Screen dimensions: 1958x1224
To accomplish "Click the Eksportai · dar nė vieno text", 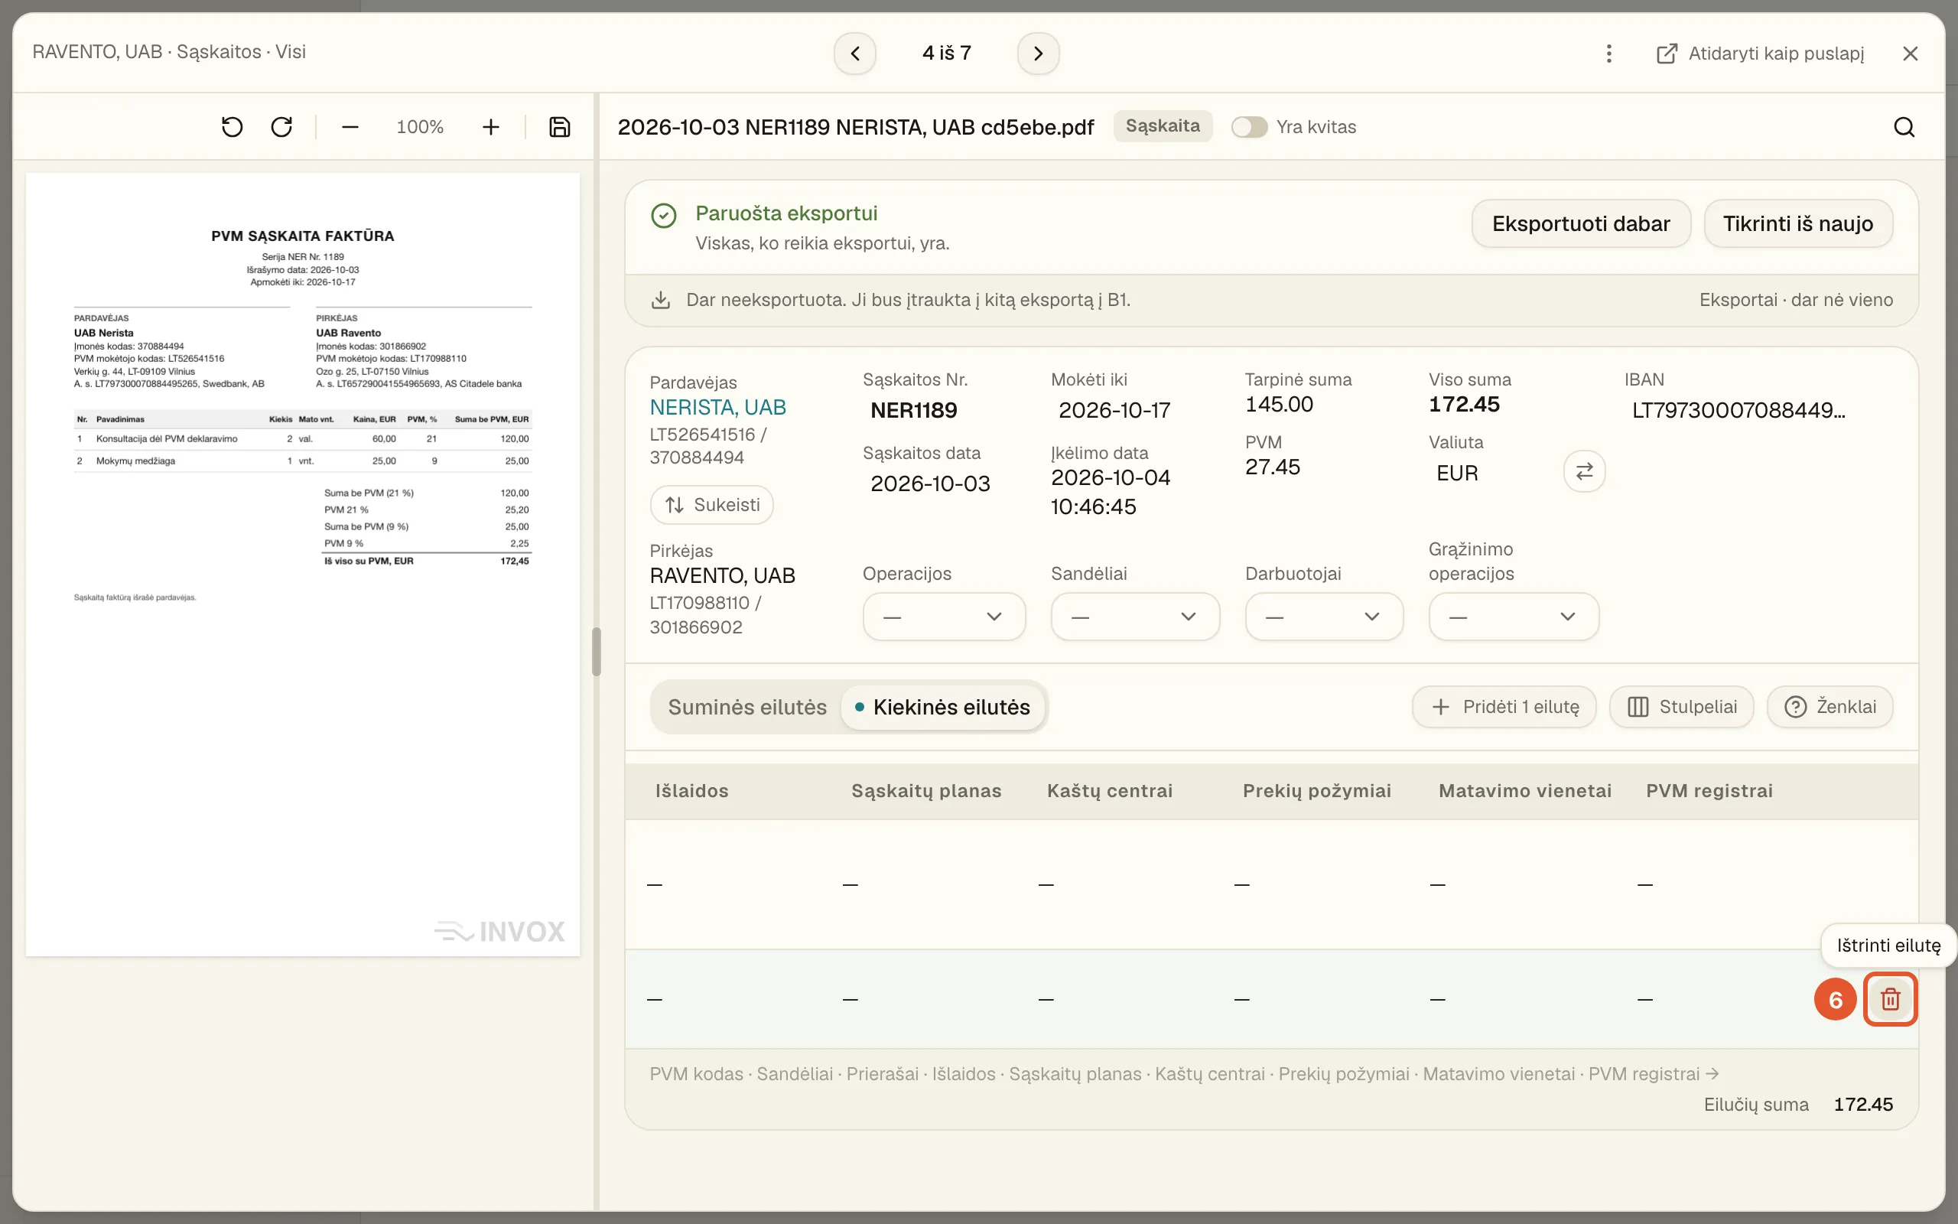I will [1795, 301].
